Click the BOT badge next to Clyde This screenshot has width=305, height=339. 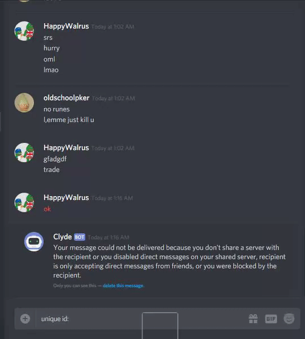click(x=80, y=237)
